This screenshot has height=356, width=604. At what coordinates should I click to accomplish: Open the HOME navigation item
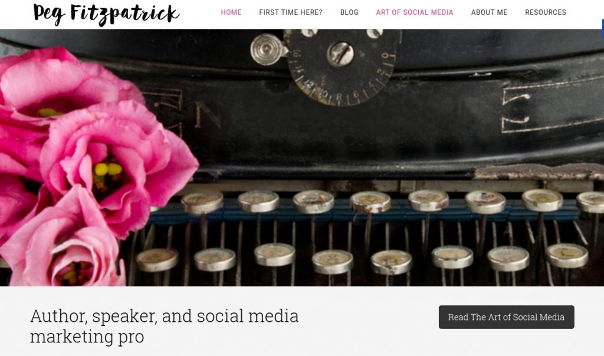231,12
